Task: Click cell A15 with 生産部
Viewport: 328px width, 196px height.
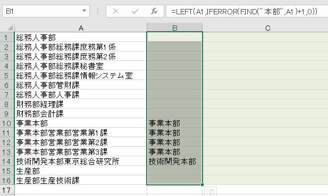Action: [x=81, y=171]
